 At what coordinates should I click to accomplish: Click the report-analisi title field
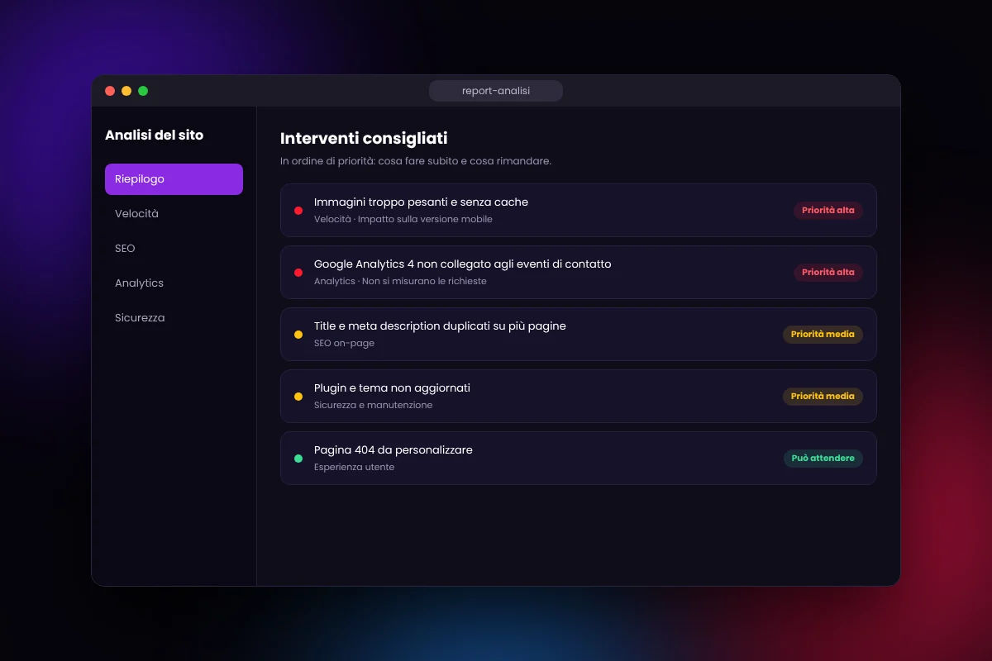[496, 91]
